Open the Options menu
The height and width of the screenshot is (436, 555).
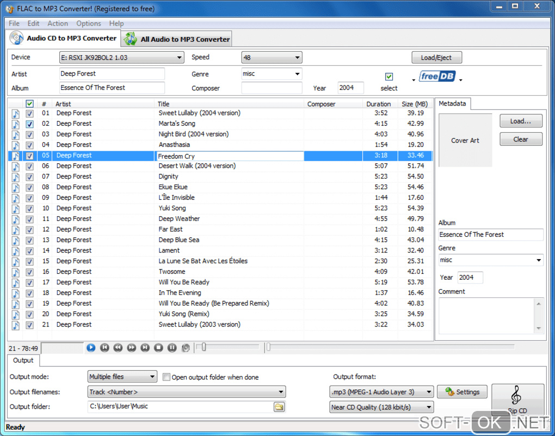[89, 23]
